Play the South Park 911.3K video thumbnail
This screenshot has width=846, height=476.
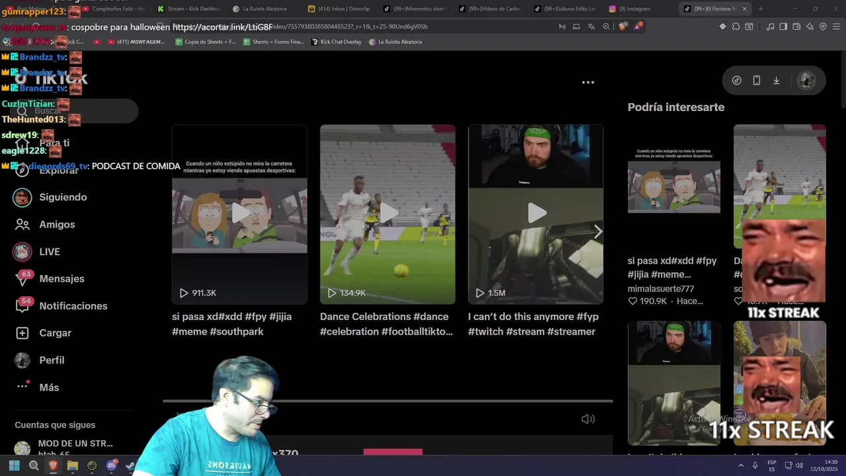pos(239,214)
